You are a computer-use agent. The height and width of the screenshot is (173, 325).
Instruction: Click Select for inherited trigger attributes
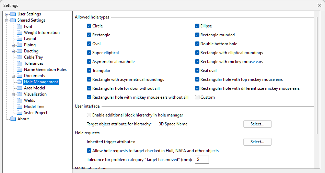pyautogui.click(x=257, y=142)
